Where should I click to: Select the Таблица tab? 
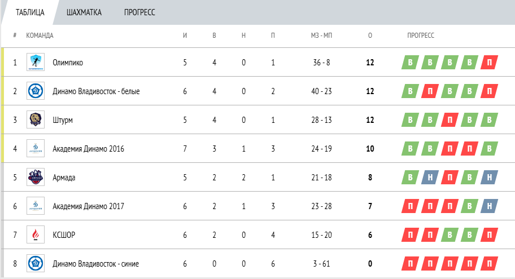pyautogui.click(x=30, y=12)
